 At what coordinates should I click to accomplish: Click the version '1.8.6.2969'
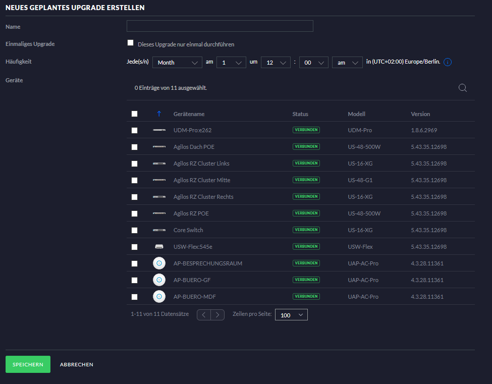[424, 130]
